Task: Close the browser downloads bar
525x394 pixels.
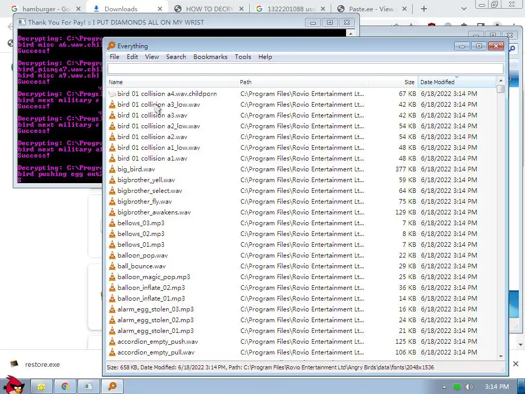Action: (x=516, y=364)
